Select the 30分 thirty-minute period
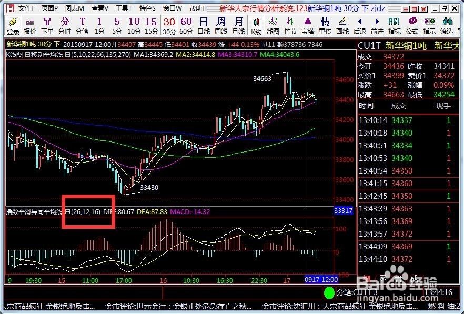 coord(169,26)
